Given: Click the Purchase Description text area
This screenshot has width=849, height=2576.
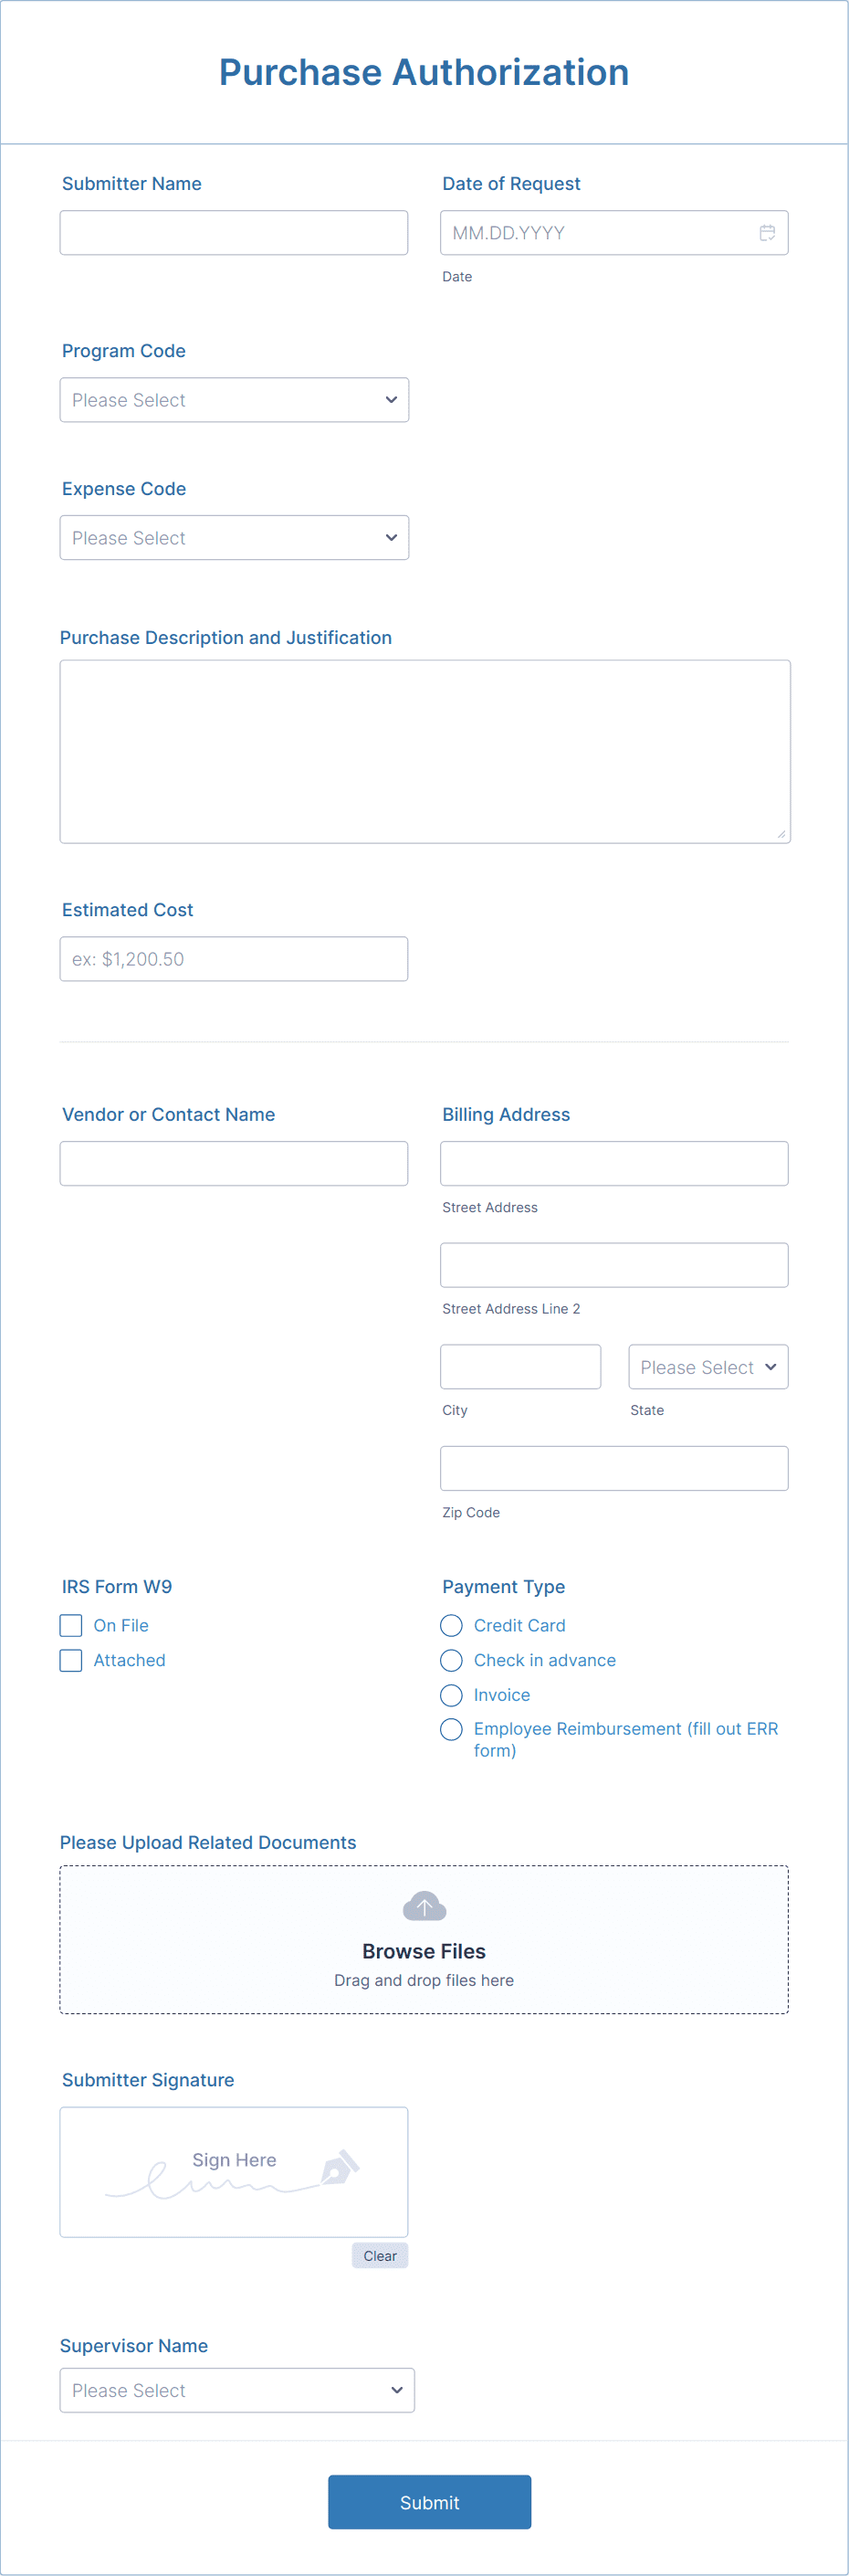Looking at the screenshot, I should click(x=425, y=752).
